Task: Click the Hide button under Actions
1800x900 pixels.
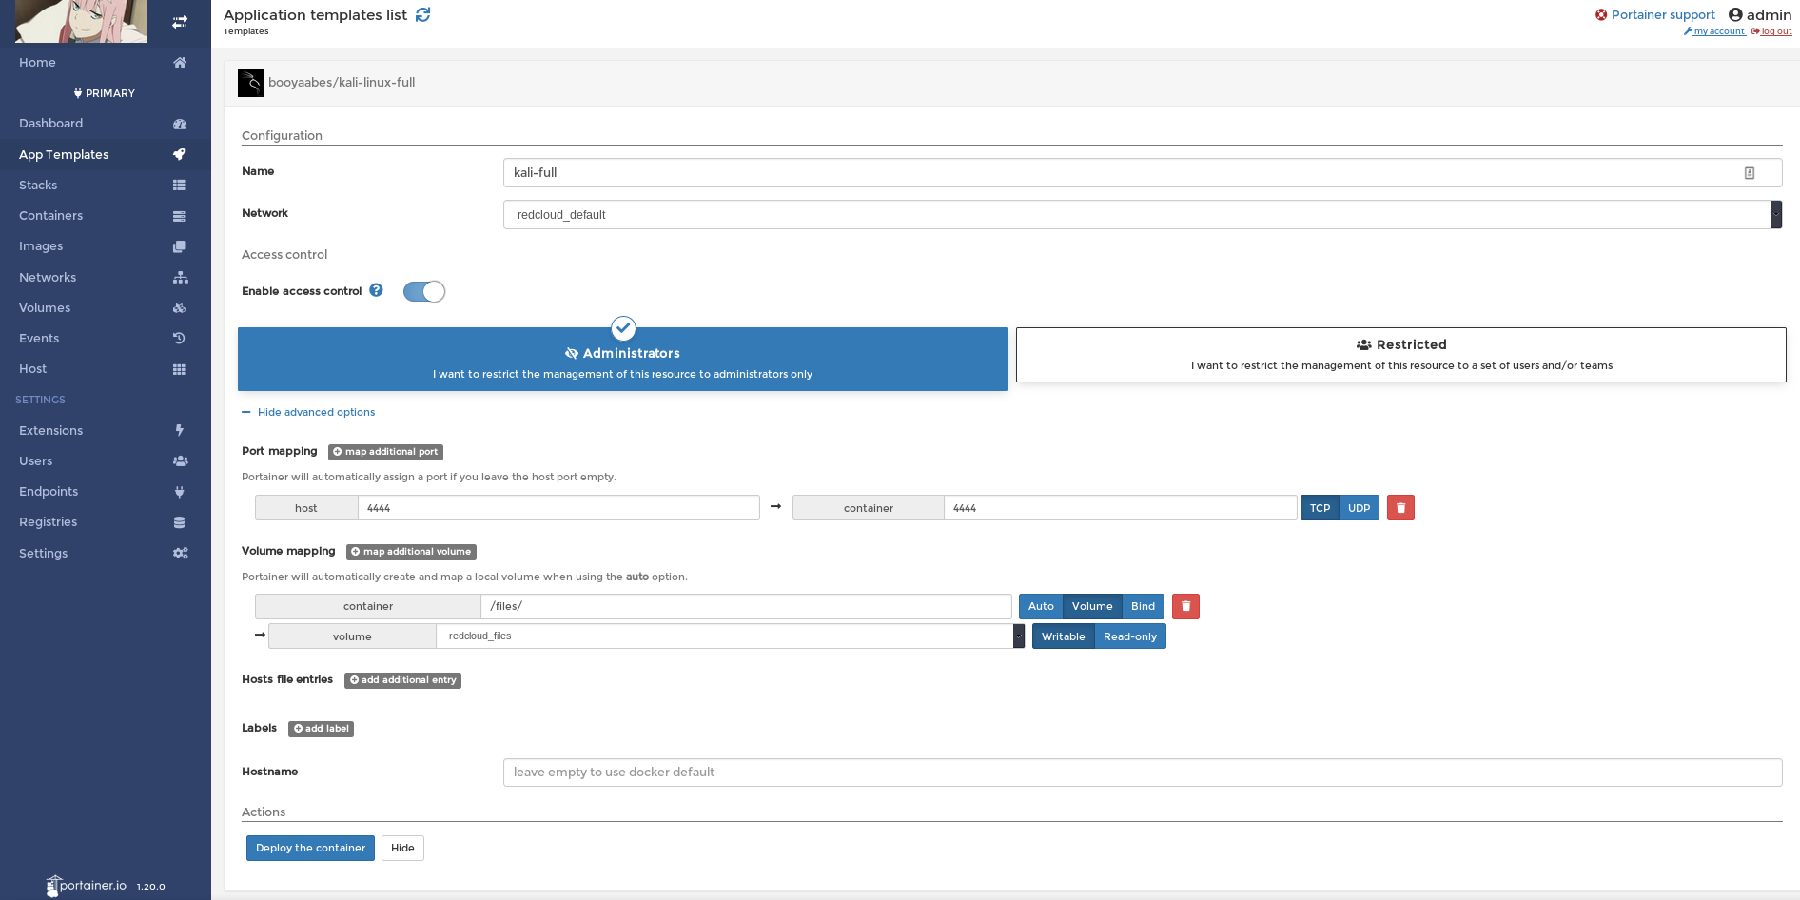Action: point(402,848)
